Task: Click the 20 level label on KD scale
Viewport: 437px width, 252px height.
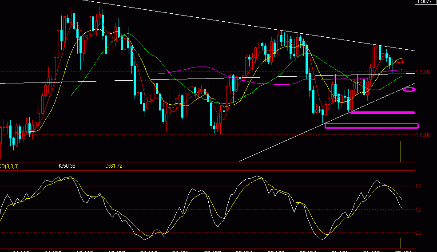Action: [419, 233]
